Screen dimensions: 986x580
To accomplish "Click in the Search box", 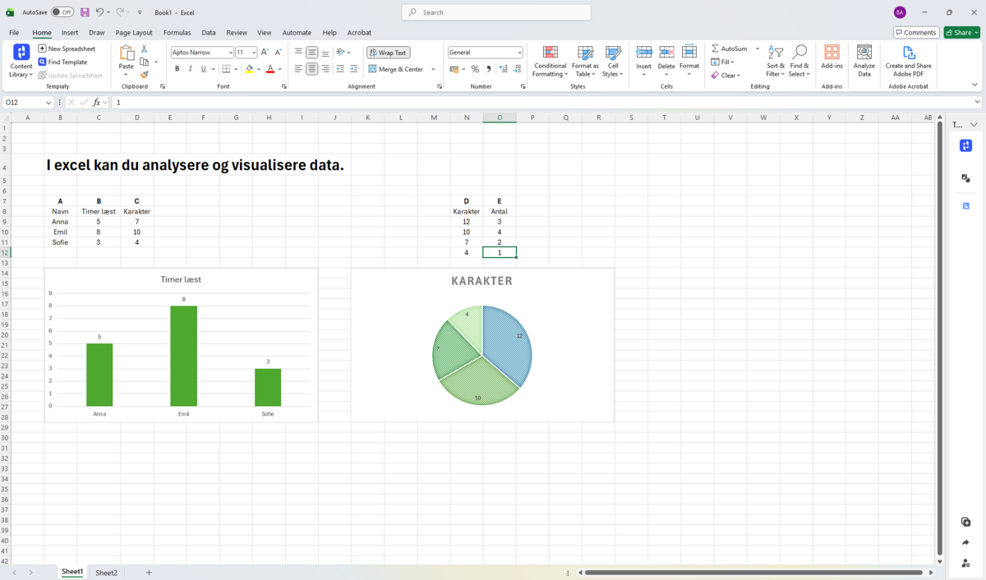I will click(496, 12).
